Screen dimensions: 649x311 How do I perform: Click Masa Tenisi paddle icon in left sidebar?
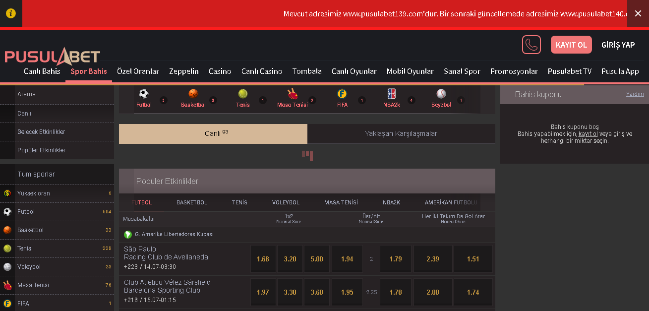coord(7,285)
